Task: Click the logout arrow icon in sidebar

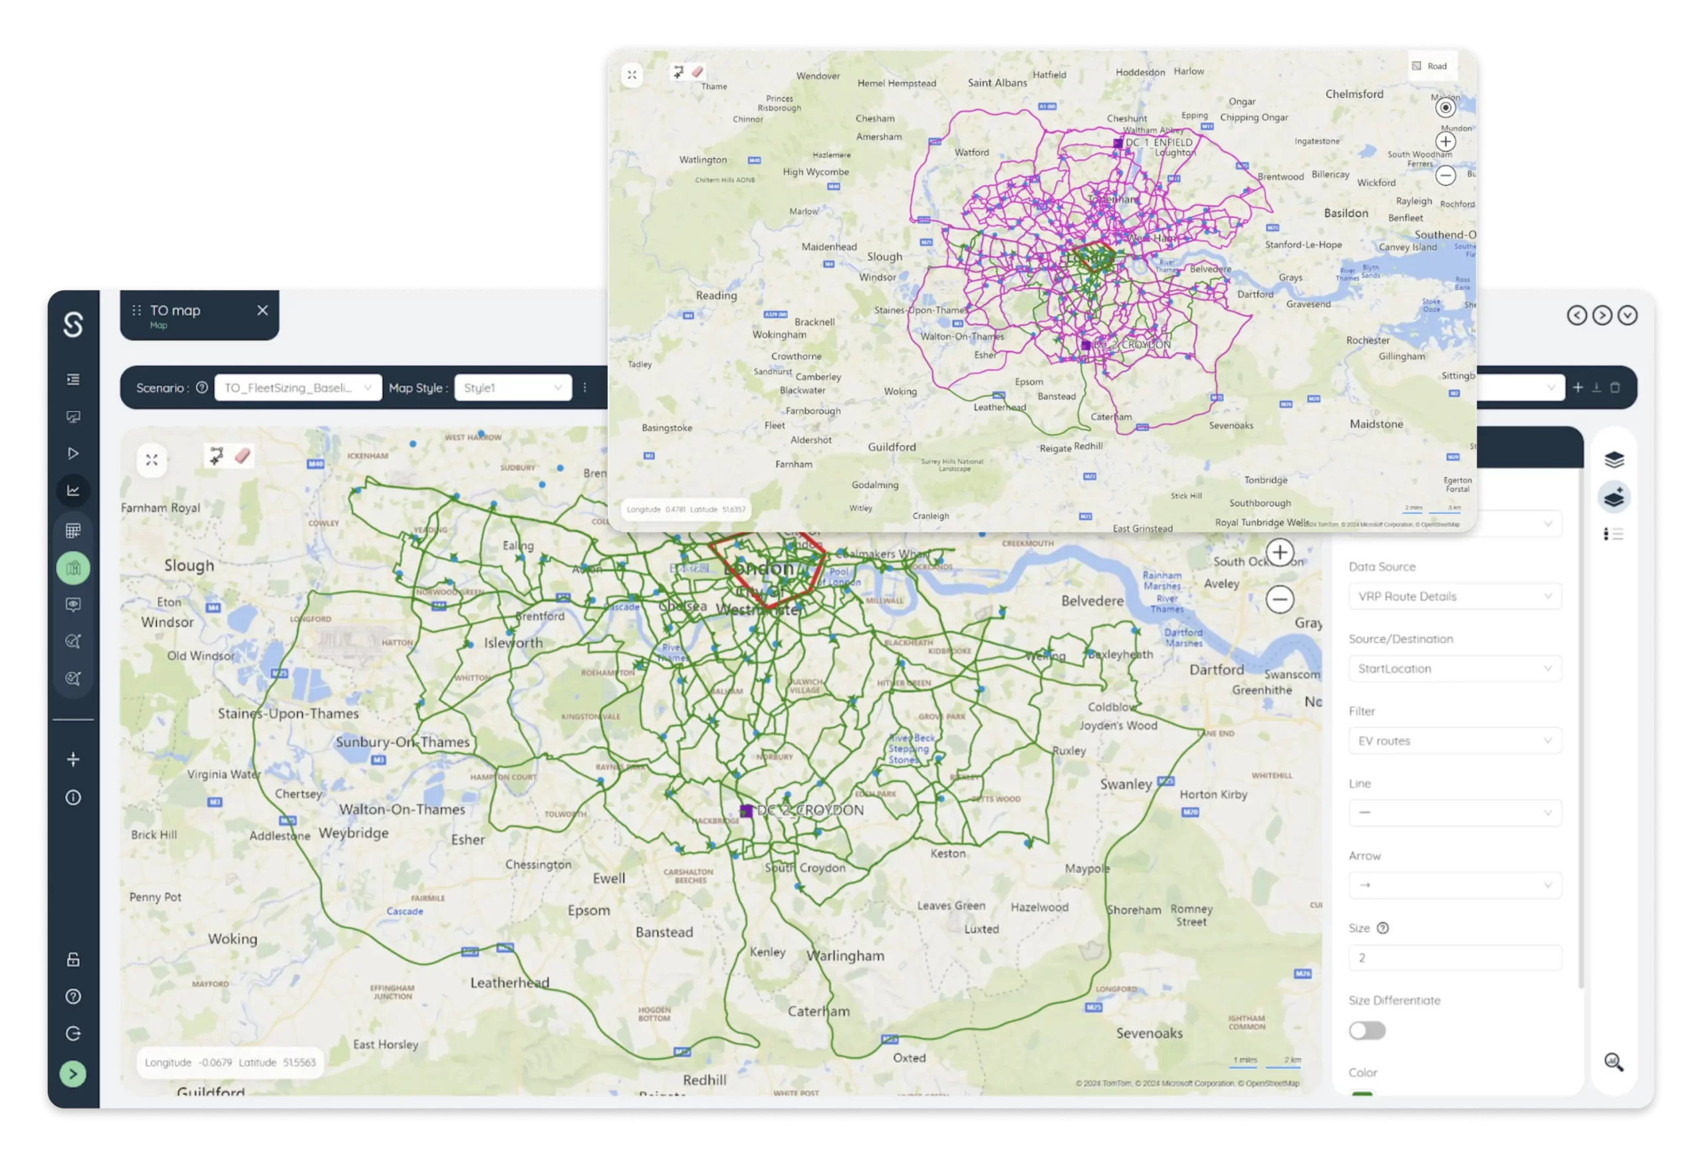Action: pos(73,1033)
